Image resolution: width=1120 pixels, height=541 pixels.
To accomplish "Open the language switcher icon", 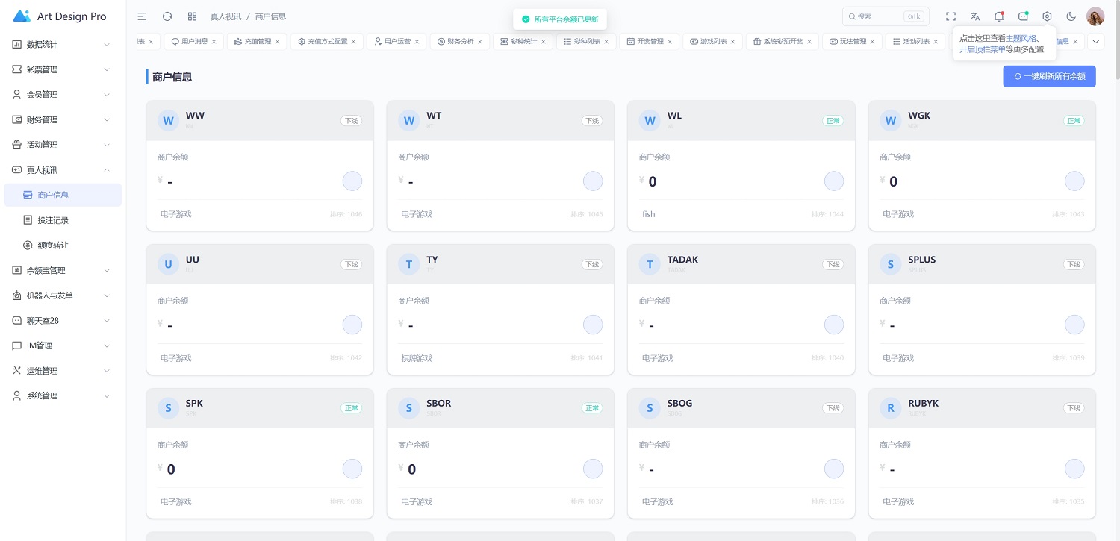I will [x=974, y=16].
